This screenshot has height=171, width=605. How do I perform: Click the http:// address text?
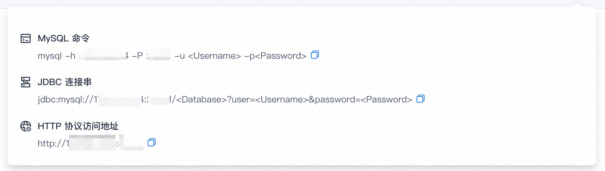pos(52,144)
